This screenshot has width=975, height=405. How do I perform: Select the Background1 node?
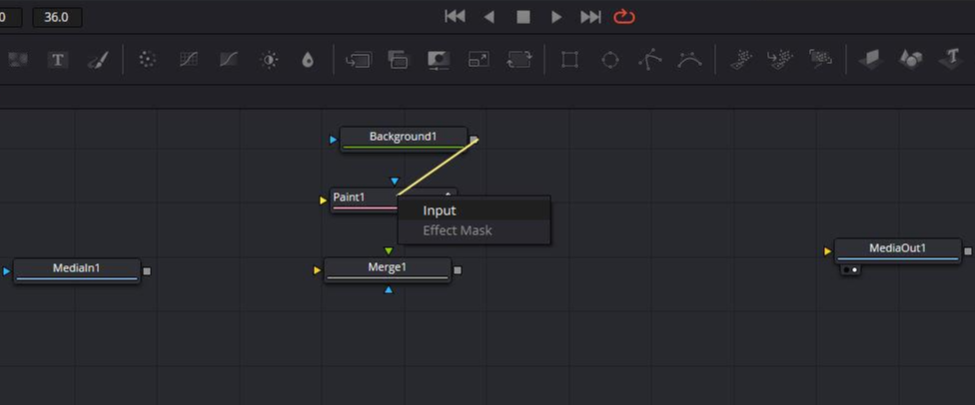coord(403,139)
